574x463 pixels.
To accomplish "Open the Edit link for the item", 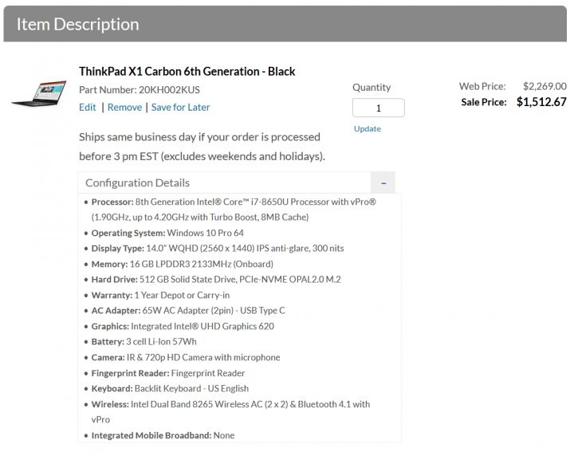I will [x=88, y=108].
